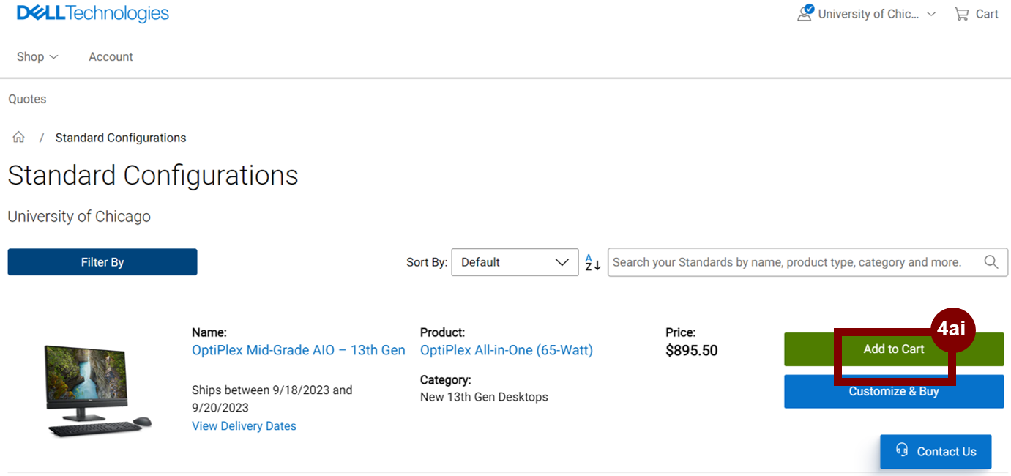Viewport: 1011px width, 476px height.
Task: Open the Sort By Default dropdown
Action: pyautogui.click(x=515, y=262)
